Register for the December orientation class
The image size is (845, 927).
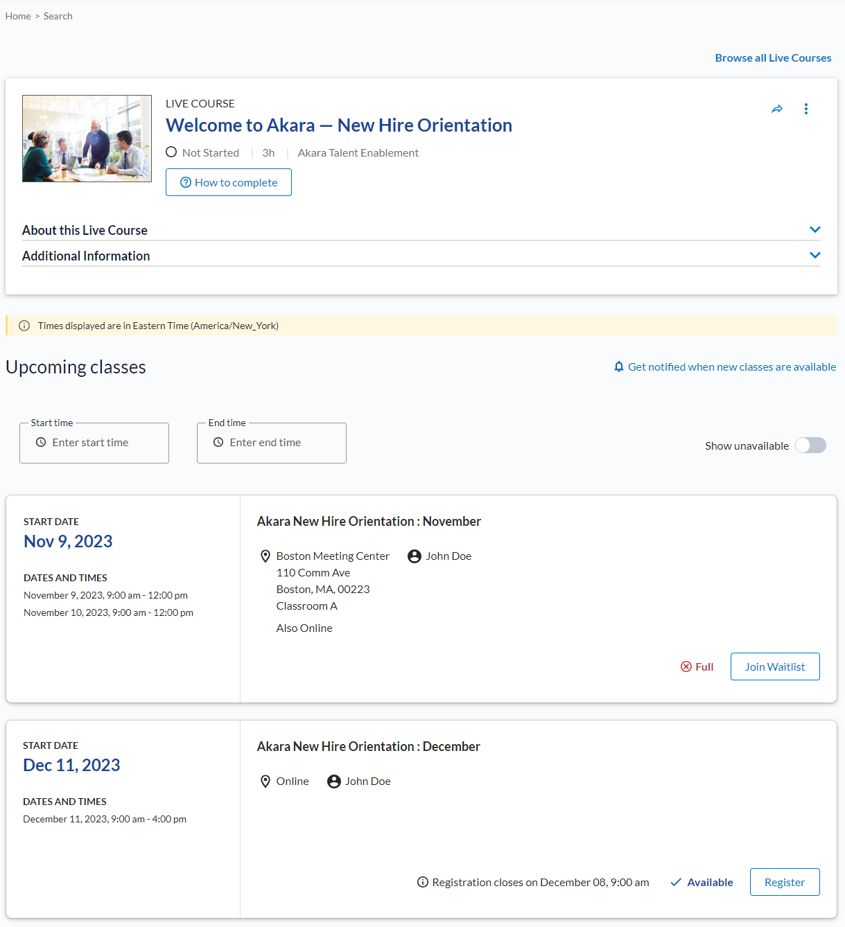click(x=784, y=882)
